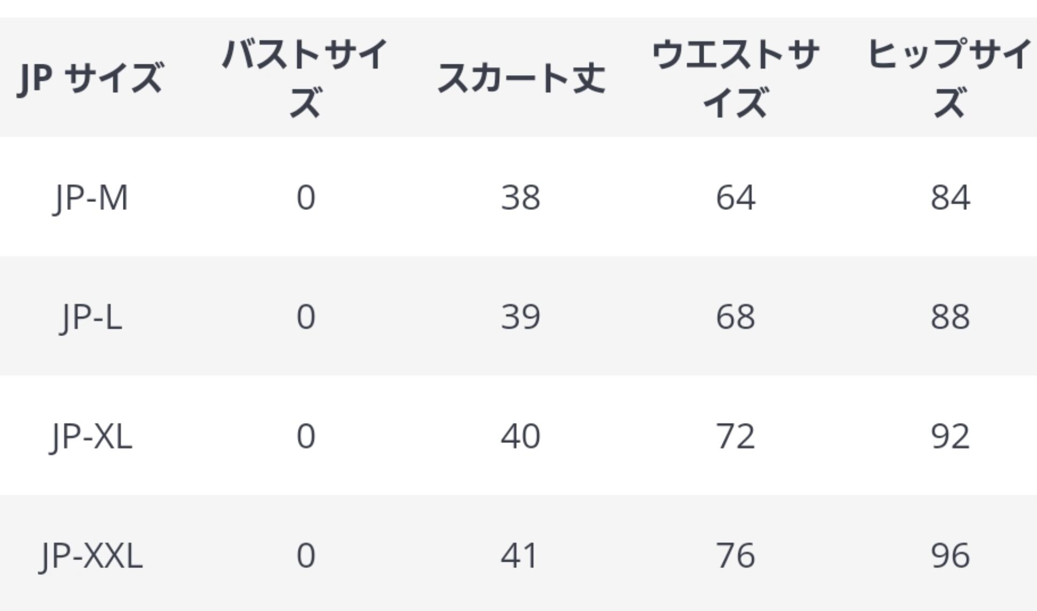Select waist size value 68

coord(735,317)
